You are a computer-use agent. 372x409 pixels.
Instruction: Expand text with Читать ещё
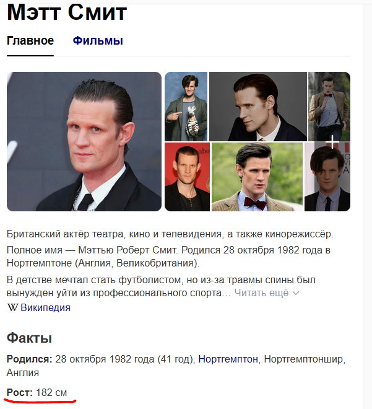[x=261, y=292]
